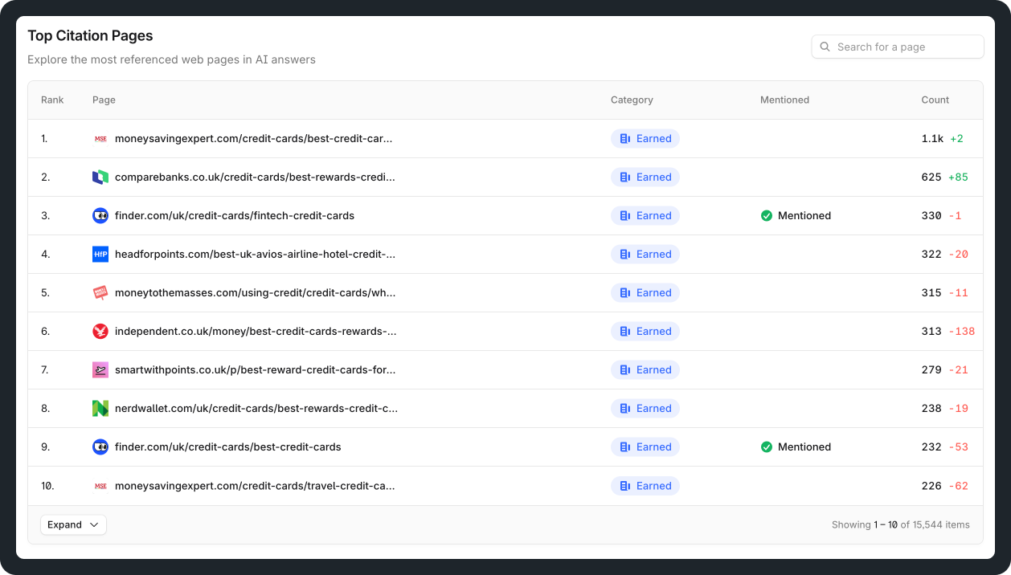Click Earned badge in moneysavingexpert travel row
Screen dimensions: 1011x575
645,486
